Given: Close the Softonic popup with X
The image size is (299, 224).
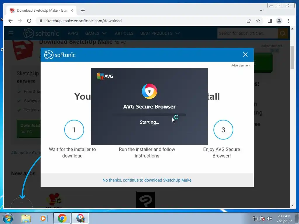Looking at the screenshot, I should tap(245, 55).
